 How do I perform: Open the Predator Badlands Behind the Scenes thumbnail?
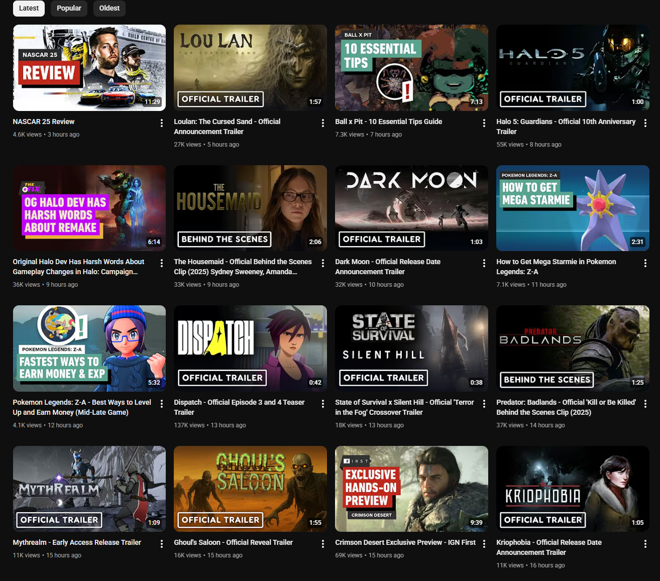coord(573,348)
